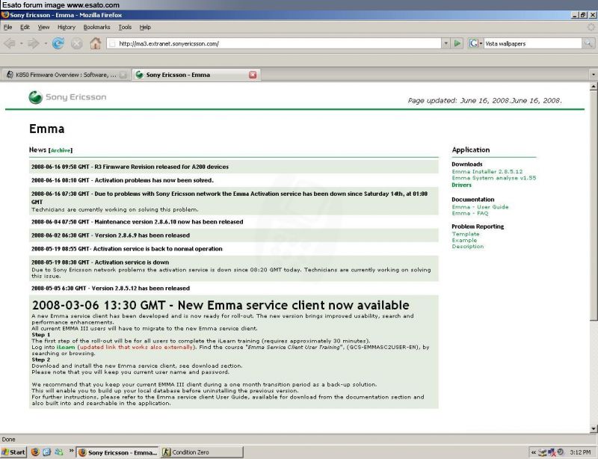Open the Emma - User Guide link

click(x=480, y=207)
